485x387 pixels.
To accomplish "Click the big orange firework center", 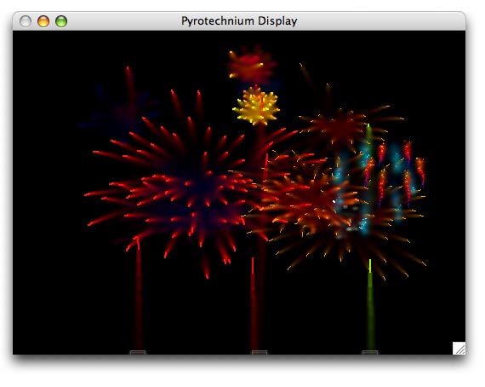I will 312,201.
